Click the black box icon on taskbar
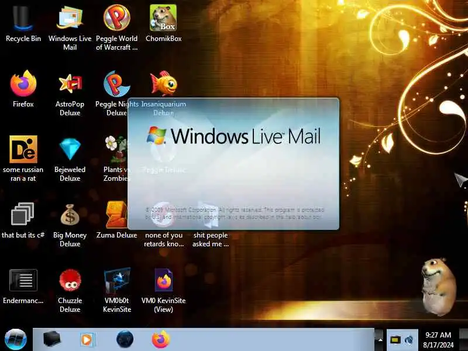Screen dimensions: 468x351 coord(51,339)
